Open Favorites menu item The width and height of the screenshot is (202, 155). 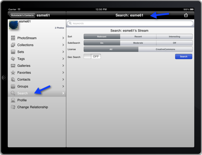37,73
